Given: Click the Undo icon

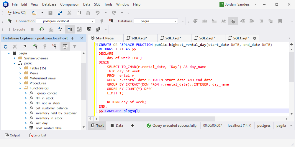Looking at the screenshot, I should tap(97, 13).
